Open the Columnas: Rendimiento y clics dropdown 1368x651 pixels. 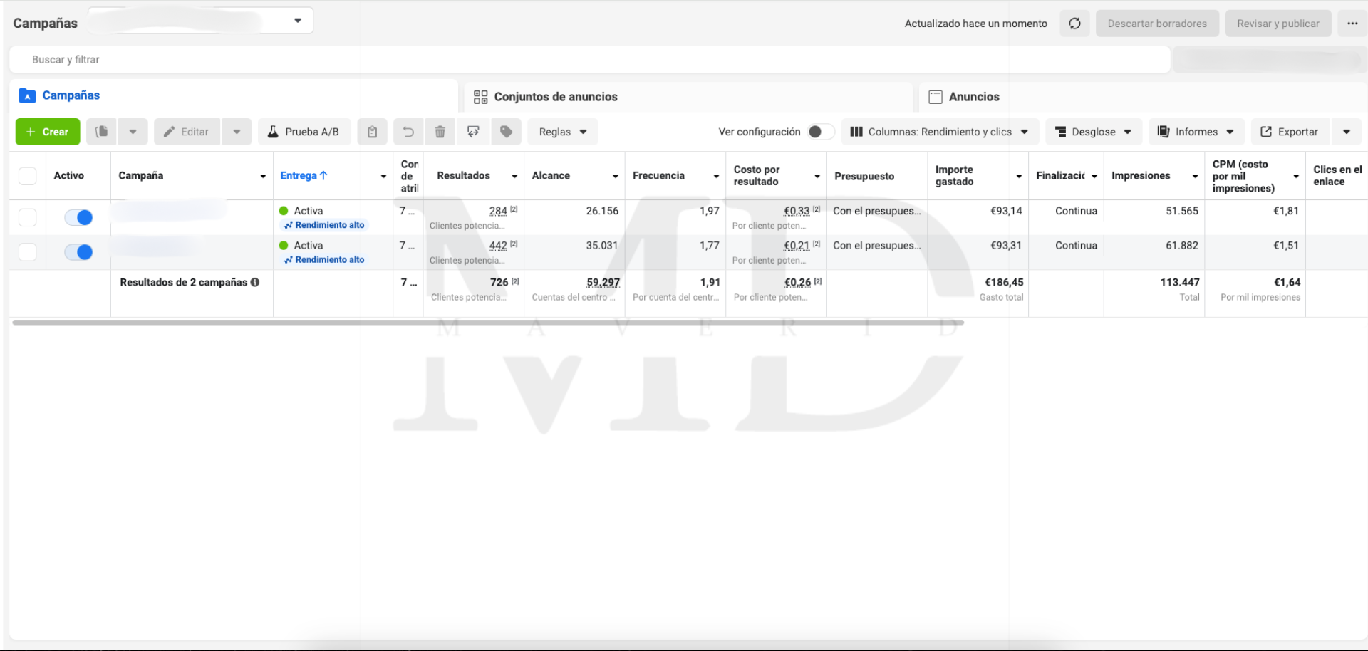pyautogui.click(x=939, y=132)
